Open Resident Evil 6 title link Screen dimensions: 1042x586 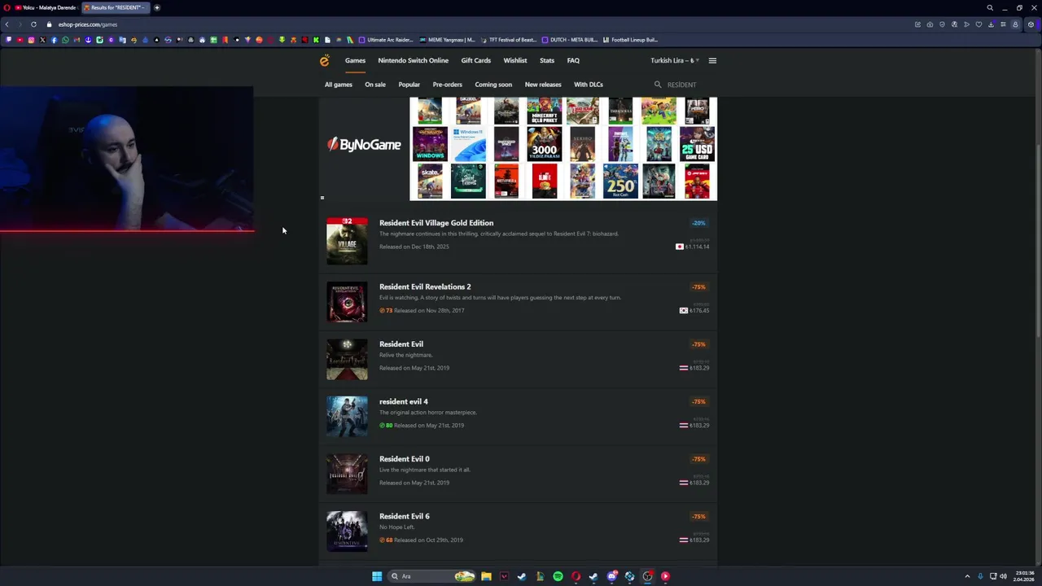pos(405,516)
